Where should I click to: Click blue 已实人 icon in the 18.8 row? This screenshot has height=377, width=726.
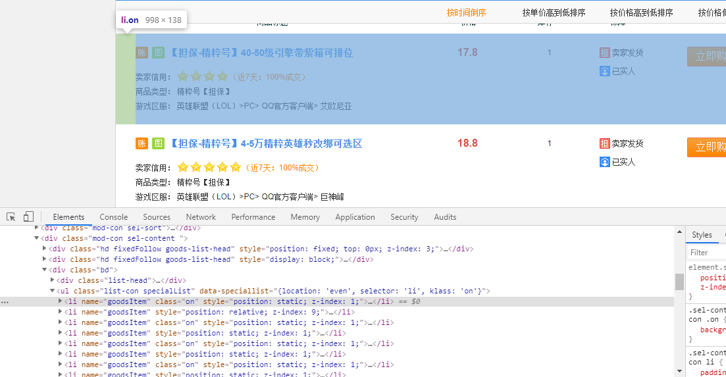(x=604, y=162)
